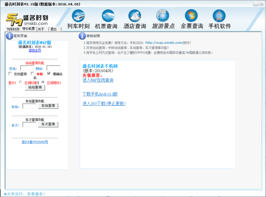Open the 余票查询 icon
Viewport: 266px width, 197px height.
point(191,15)
